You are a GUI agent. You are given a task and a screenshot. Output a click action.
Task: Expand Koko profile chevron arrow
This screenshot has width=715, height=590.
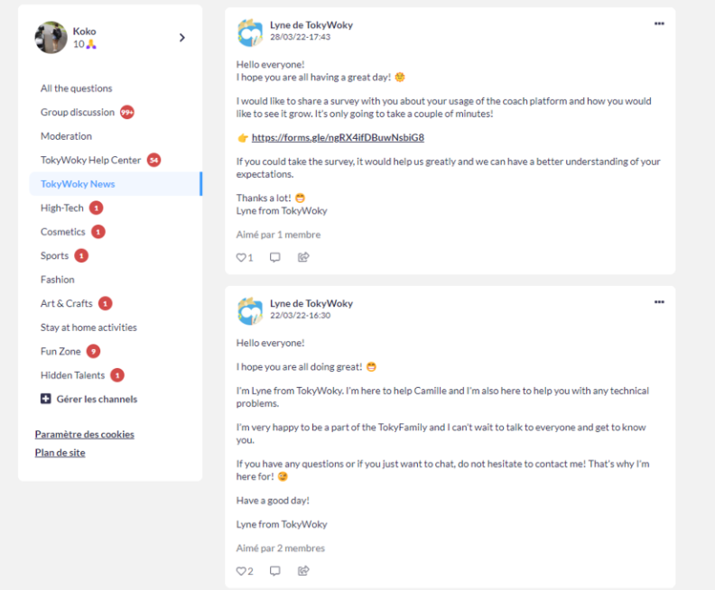tap(181, 38)
